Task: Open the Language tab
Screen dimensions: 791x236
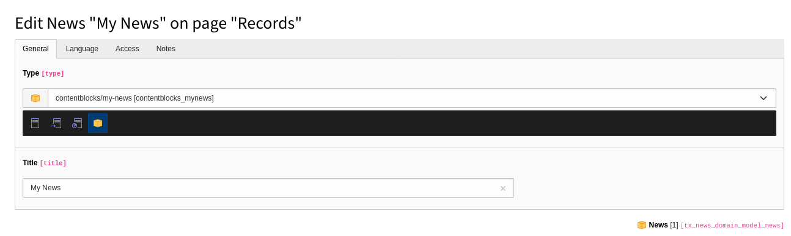Action: pos(82,49)
